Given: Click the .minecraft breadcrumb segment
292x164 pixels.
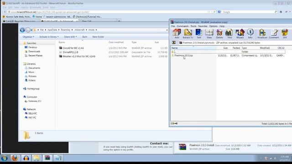Looking at the screenshot, I should pyautogui.click(x=79, y=30).
